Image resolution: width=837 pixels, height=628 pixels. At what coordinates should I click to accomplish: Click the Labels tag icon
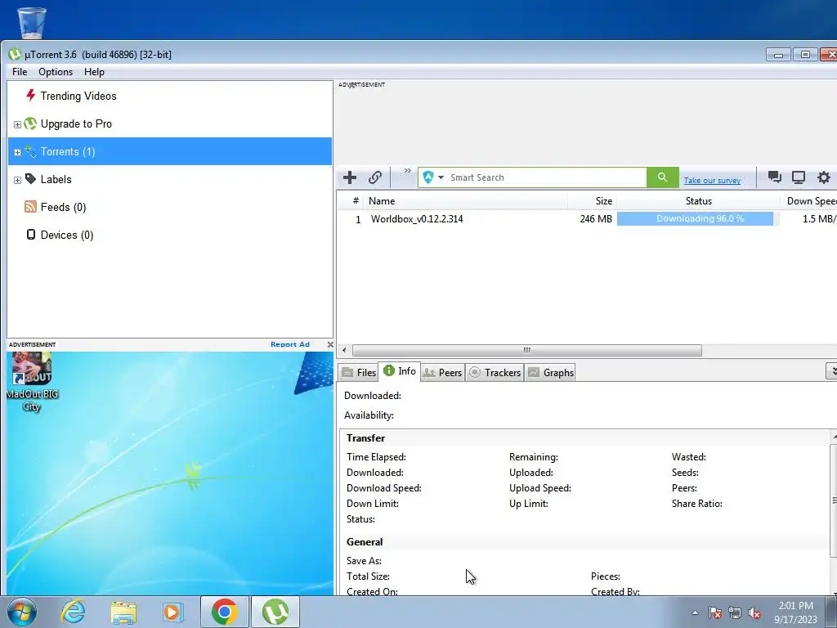click(30, 179)
